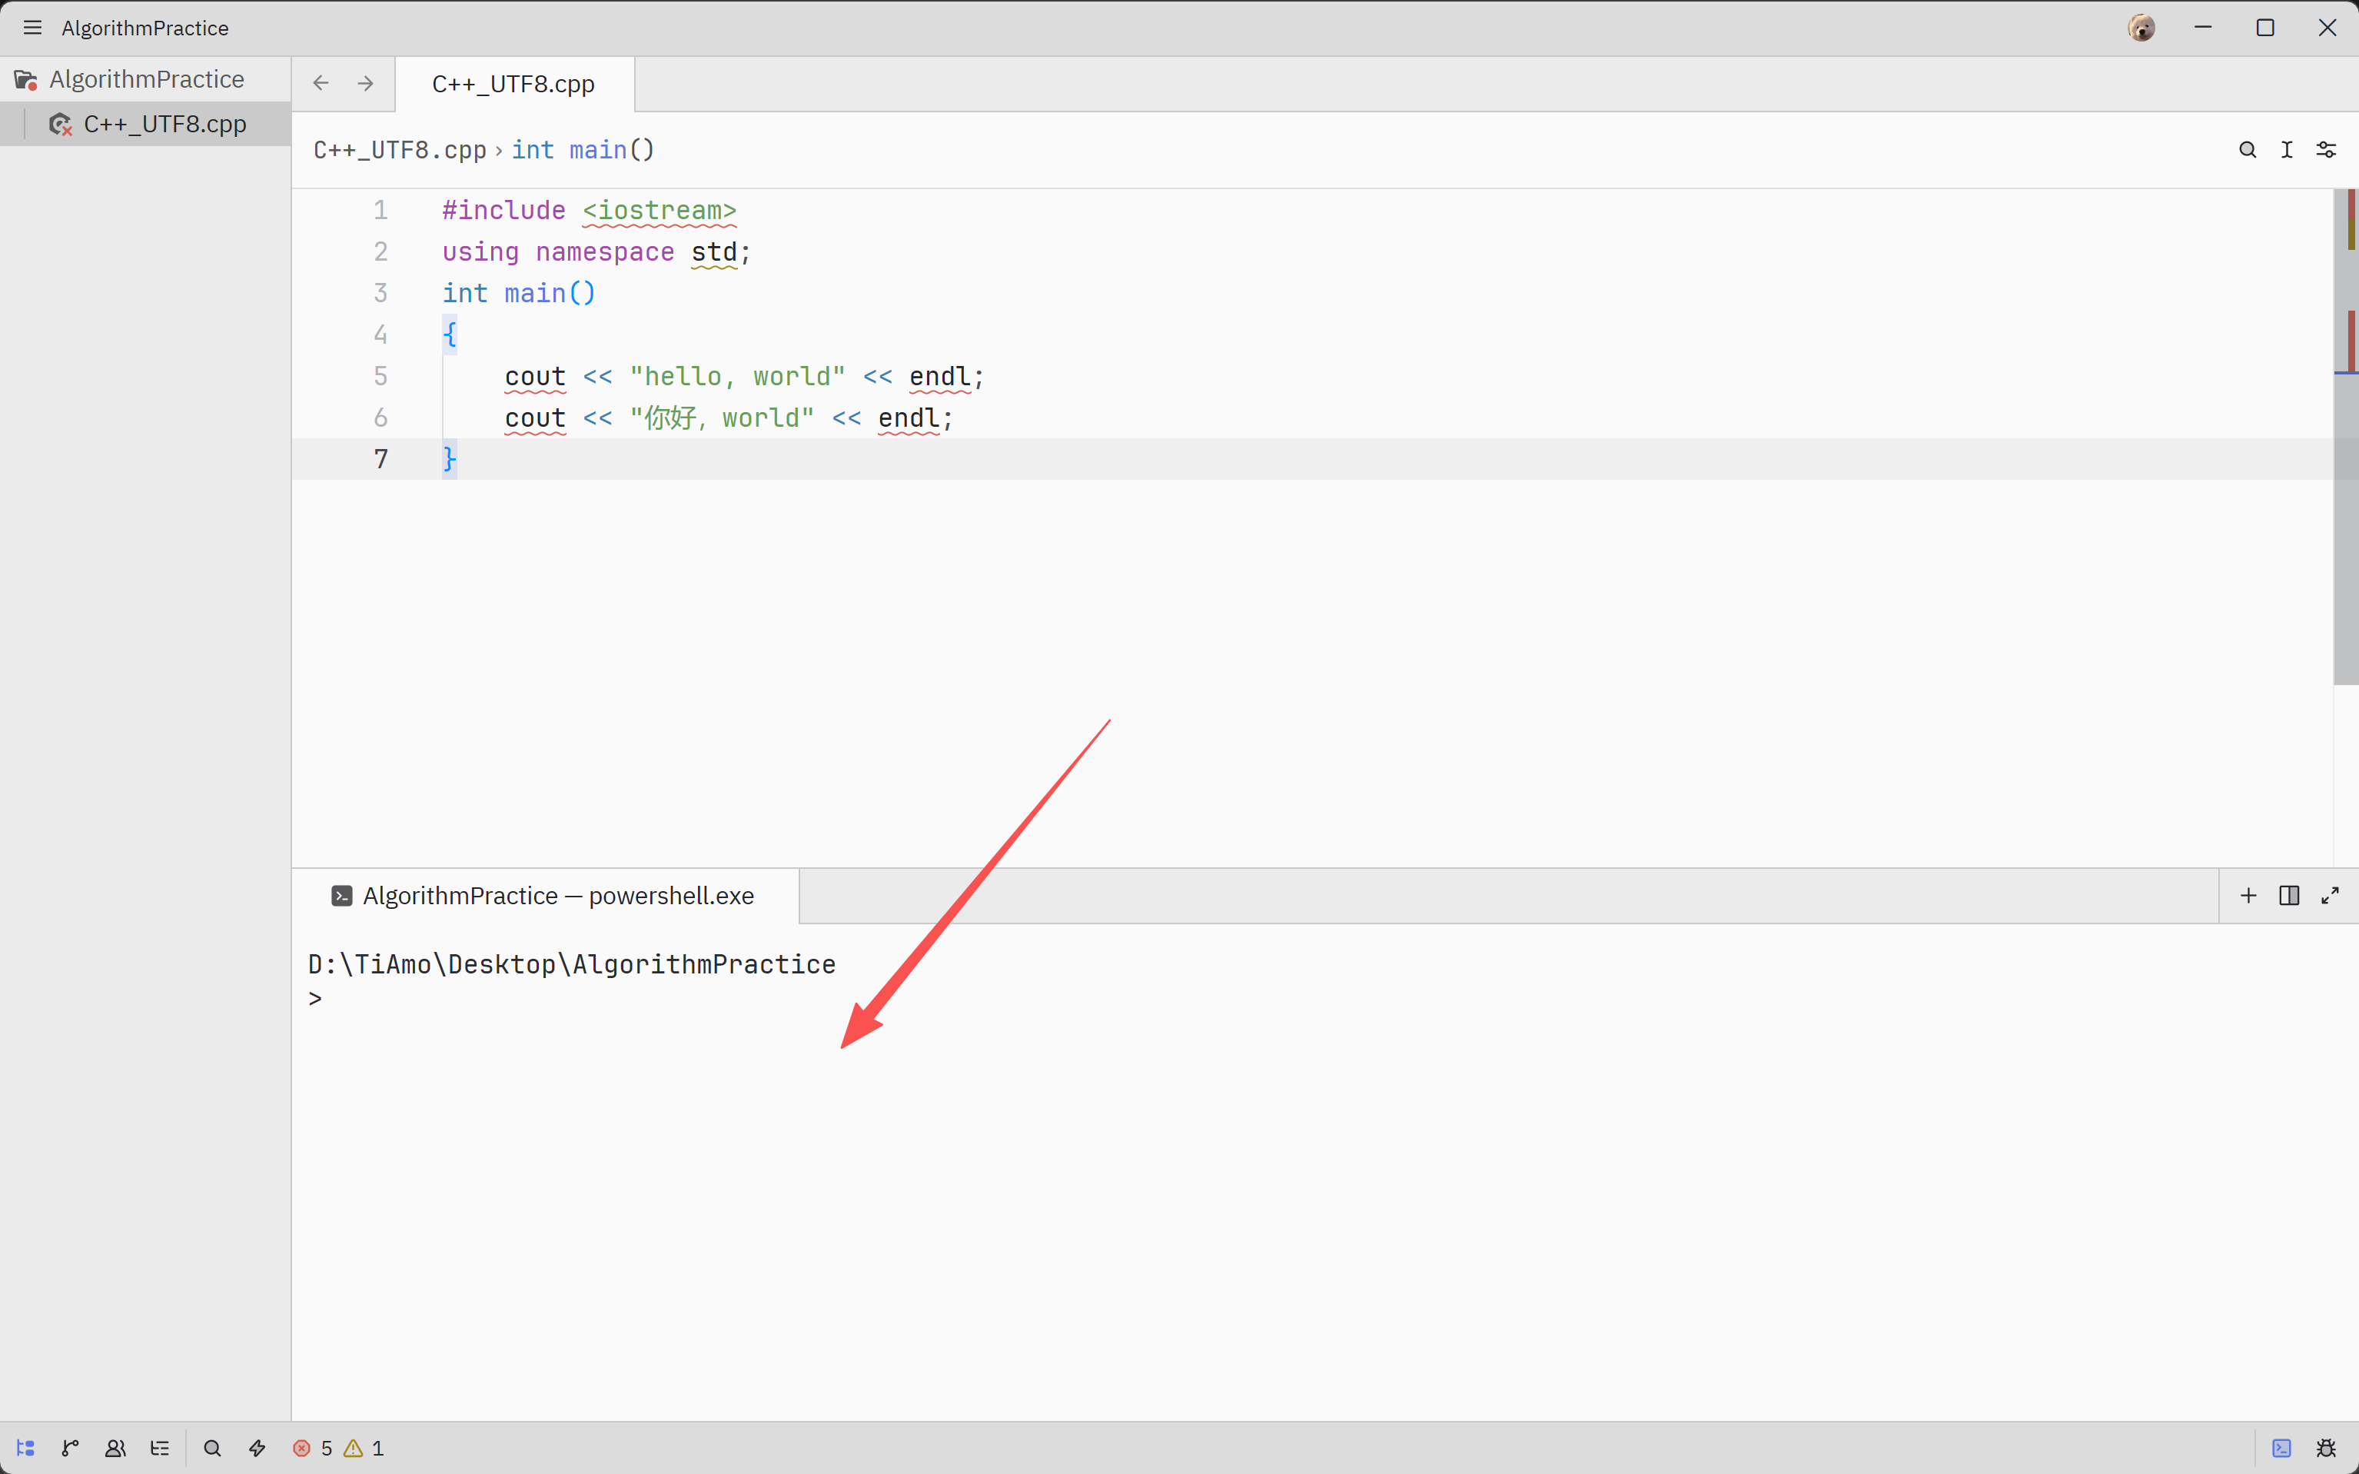
Task: Click the closing brace on line 7
Action: click(x=449, y=459)
